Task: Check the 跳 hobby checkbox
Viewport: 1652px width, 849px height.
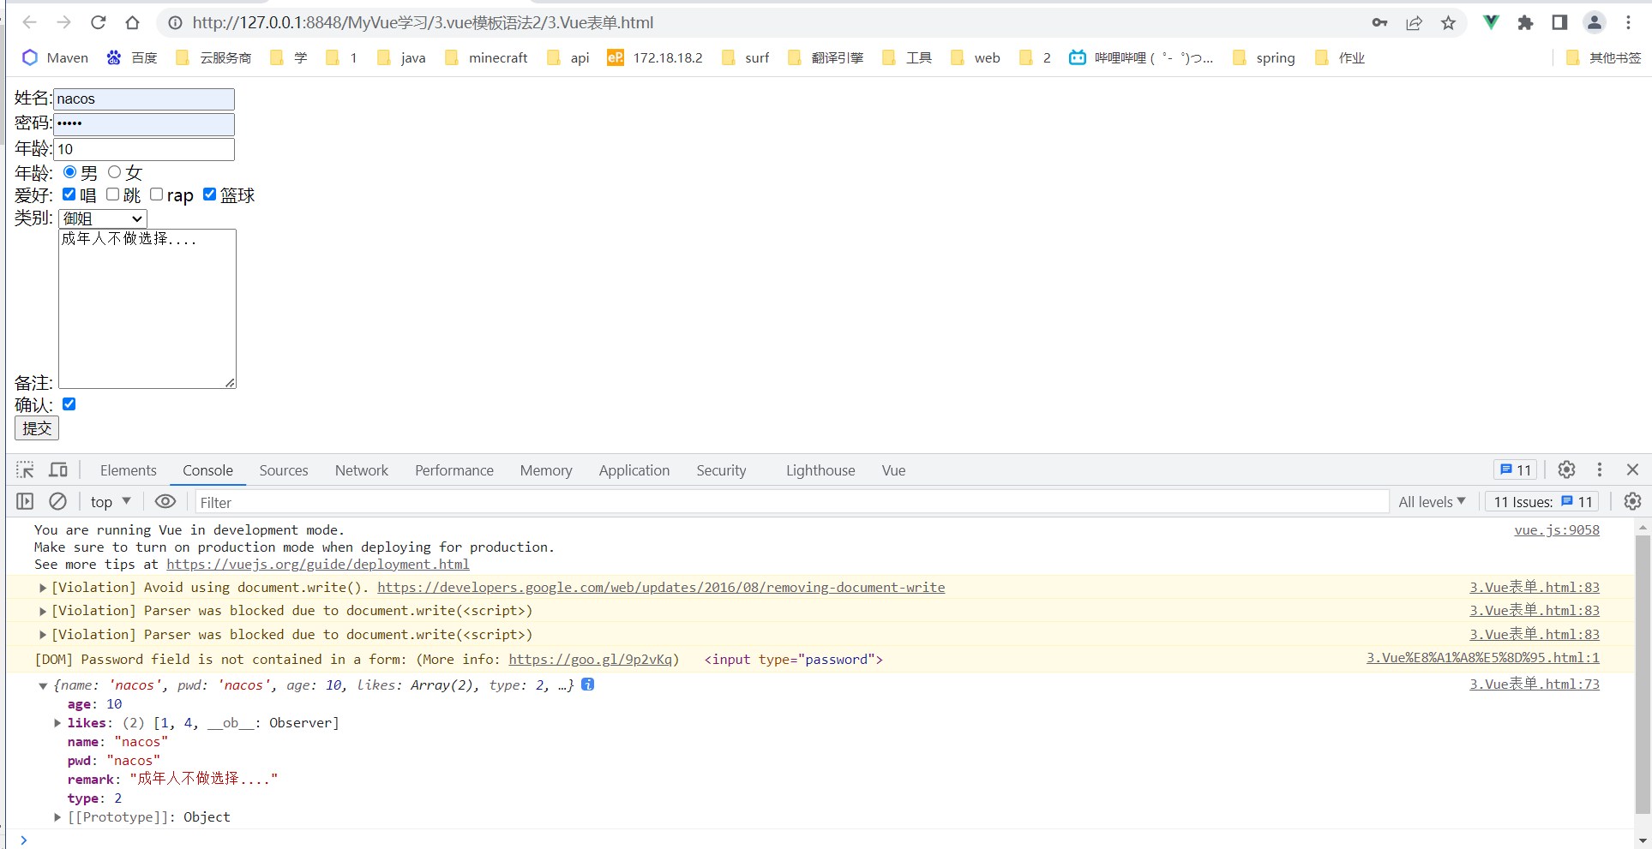Action: 112,194
